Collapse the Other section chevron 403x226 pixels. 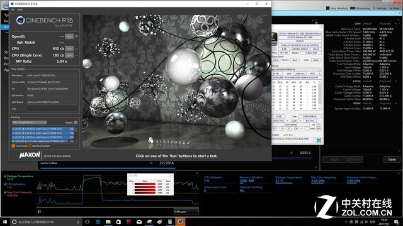click(396, 103)
